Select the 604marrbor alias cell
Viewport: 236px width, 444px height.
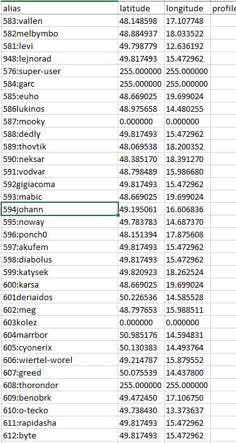pos(59,335)
